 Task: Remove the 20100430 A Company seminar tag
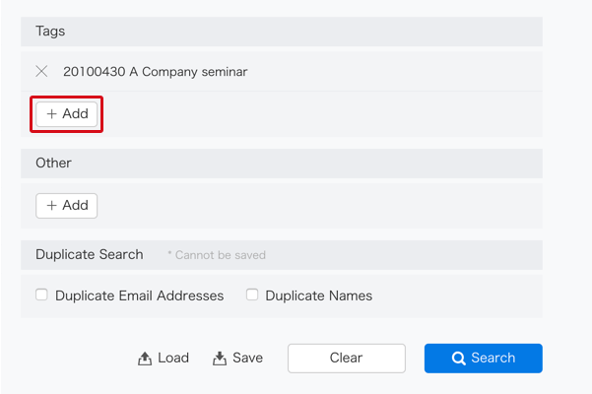[x=41, y=71]
